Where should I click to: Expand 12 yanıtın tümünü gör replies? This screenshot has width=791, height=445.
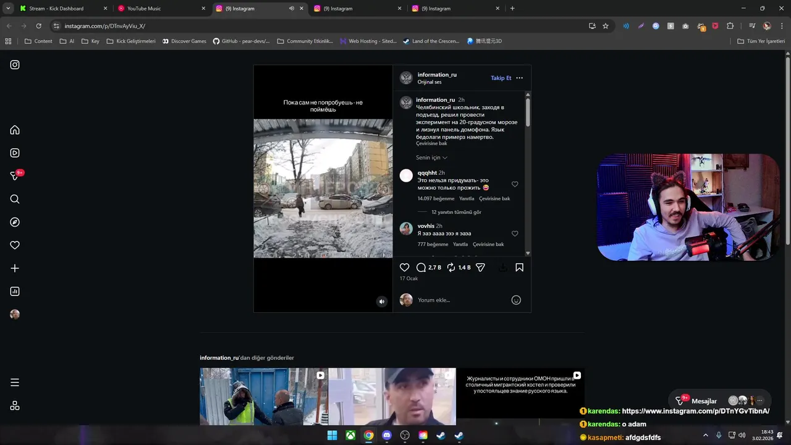tap(456, 212)
